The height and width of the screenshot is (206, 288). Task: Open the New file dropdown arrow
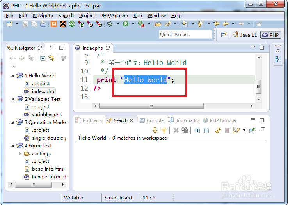[17, 24]
